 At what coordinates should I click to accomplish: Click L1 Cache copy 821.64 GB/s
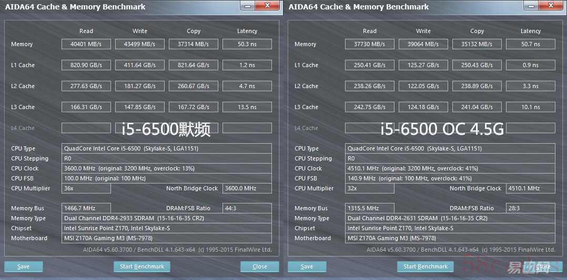194,65
